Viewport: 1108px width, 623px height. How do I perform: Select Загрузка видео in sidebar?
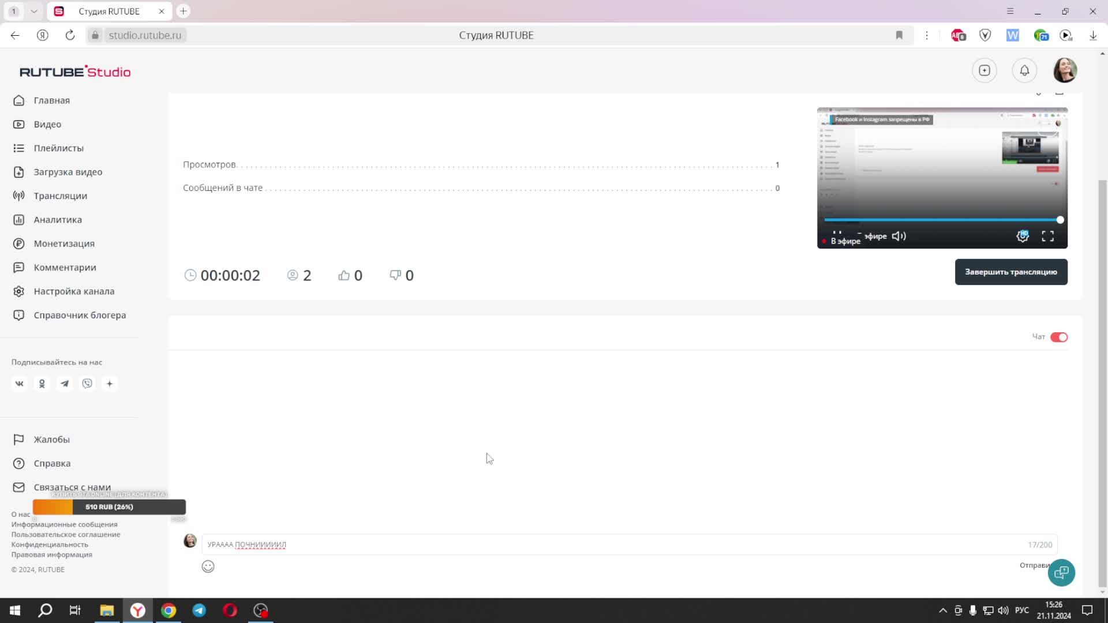tap(68, 172)
